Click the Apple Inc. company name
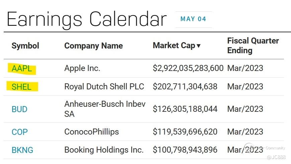 [x=82, y=68]
